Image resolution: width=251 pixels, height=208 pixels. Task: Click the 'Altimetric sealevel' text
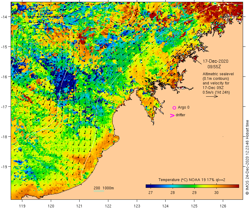pos(218,74)
